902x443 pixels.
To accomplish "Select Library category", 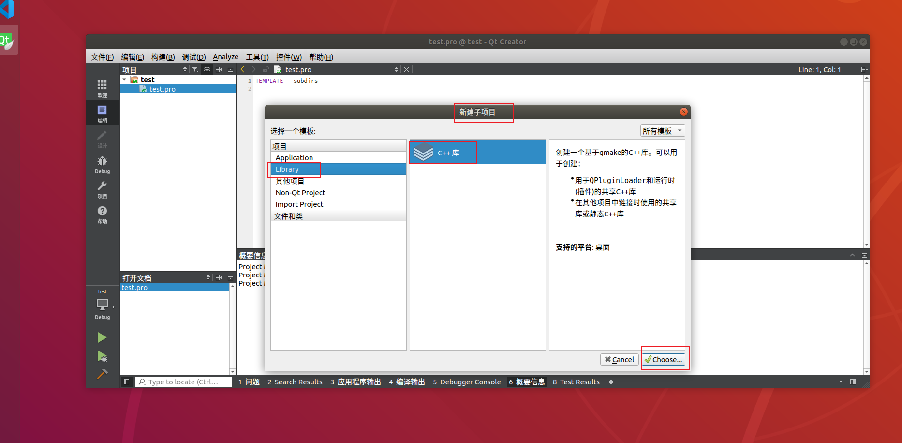I will click(x=339, y=169).
